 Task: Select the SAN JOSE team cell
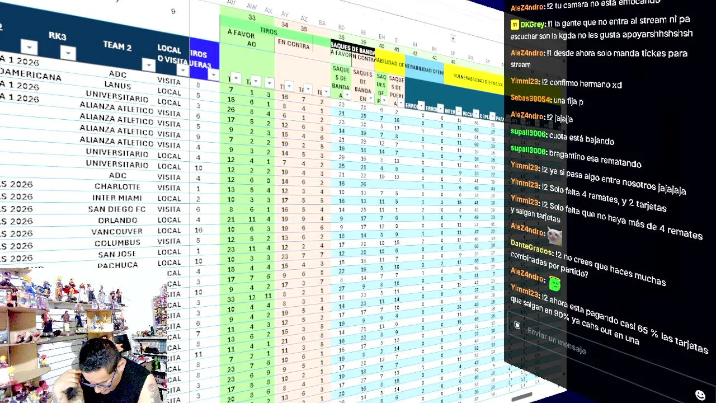point(117,254)
